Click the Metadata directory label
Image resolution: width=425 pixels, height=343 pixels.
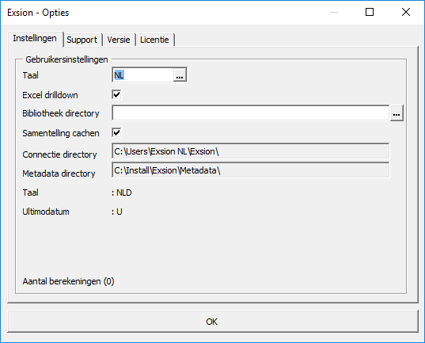pos(59,173)
